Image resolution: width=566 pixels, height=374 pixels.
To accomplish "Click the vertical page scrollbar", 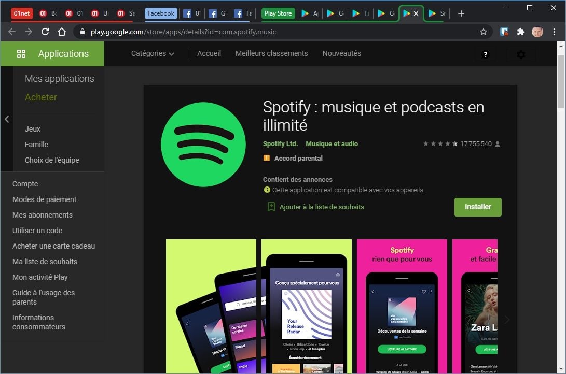I will pyautogui.click(x=561, y=82).
